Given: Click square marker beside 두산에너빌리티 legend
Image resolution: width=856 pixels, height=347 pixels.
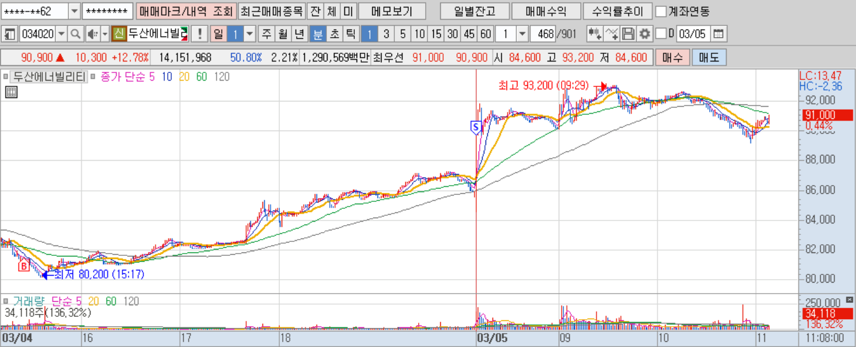Looking at the screenshot, I should 6,77.
